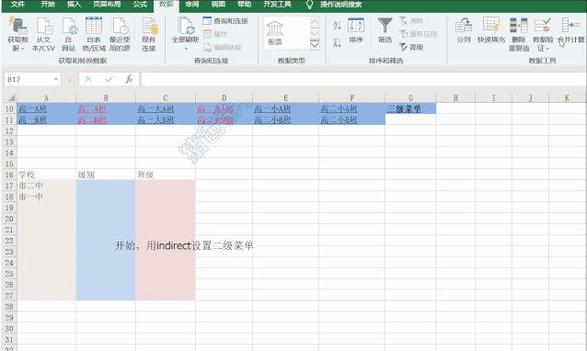Open Existing Connections (现有连接) icon
Screen dimensions: 587x351
pos(149,26)
